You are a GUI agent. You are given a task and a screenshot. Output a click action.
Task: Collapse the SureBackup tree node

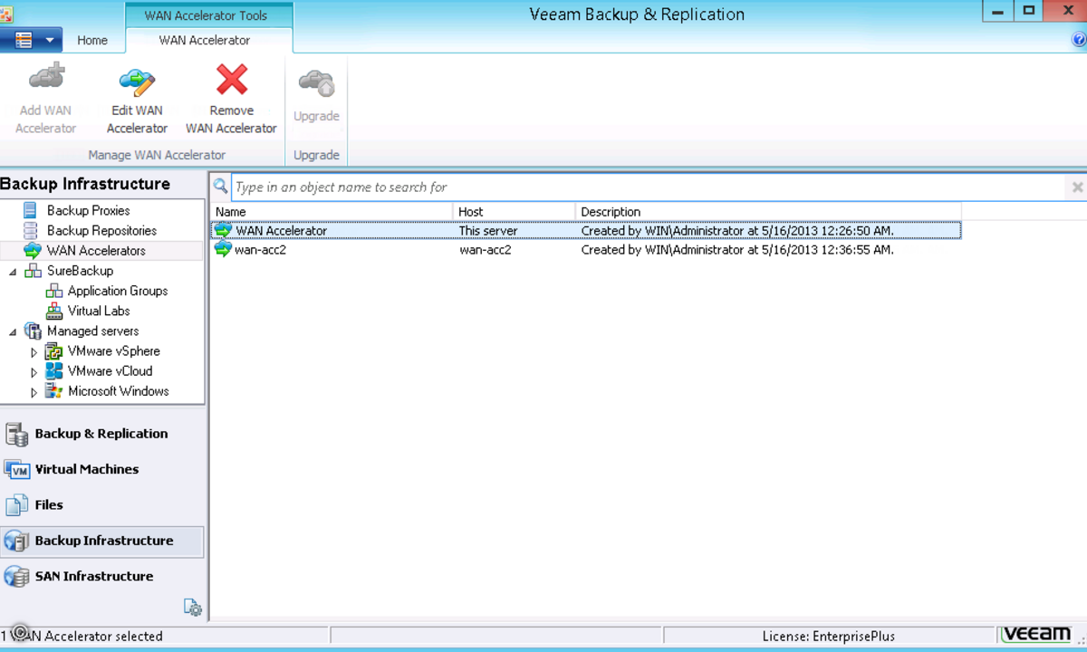pyautogui.click(x=13, y=271)
